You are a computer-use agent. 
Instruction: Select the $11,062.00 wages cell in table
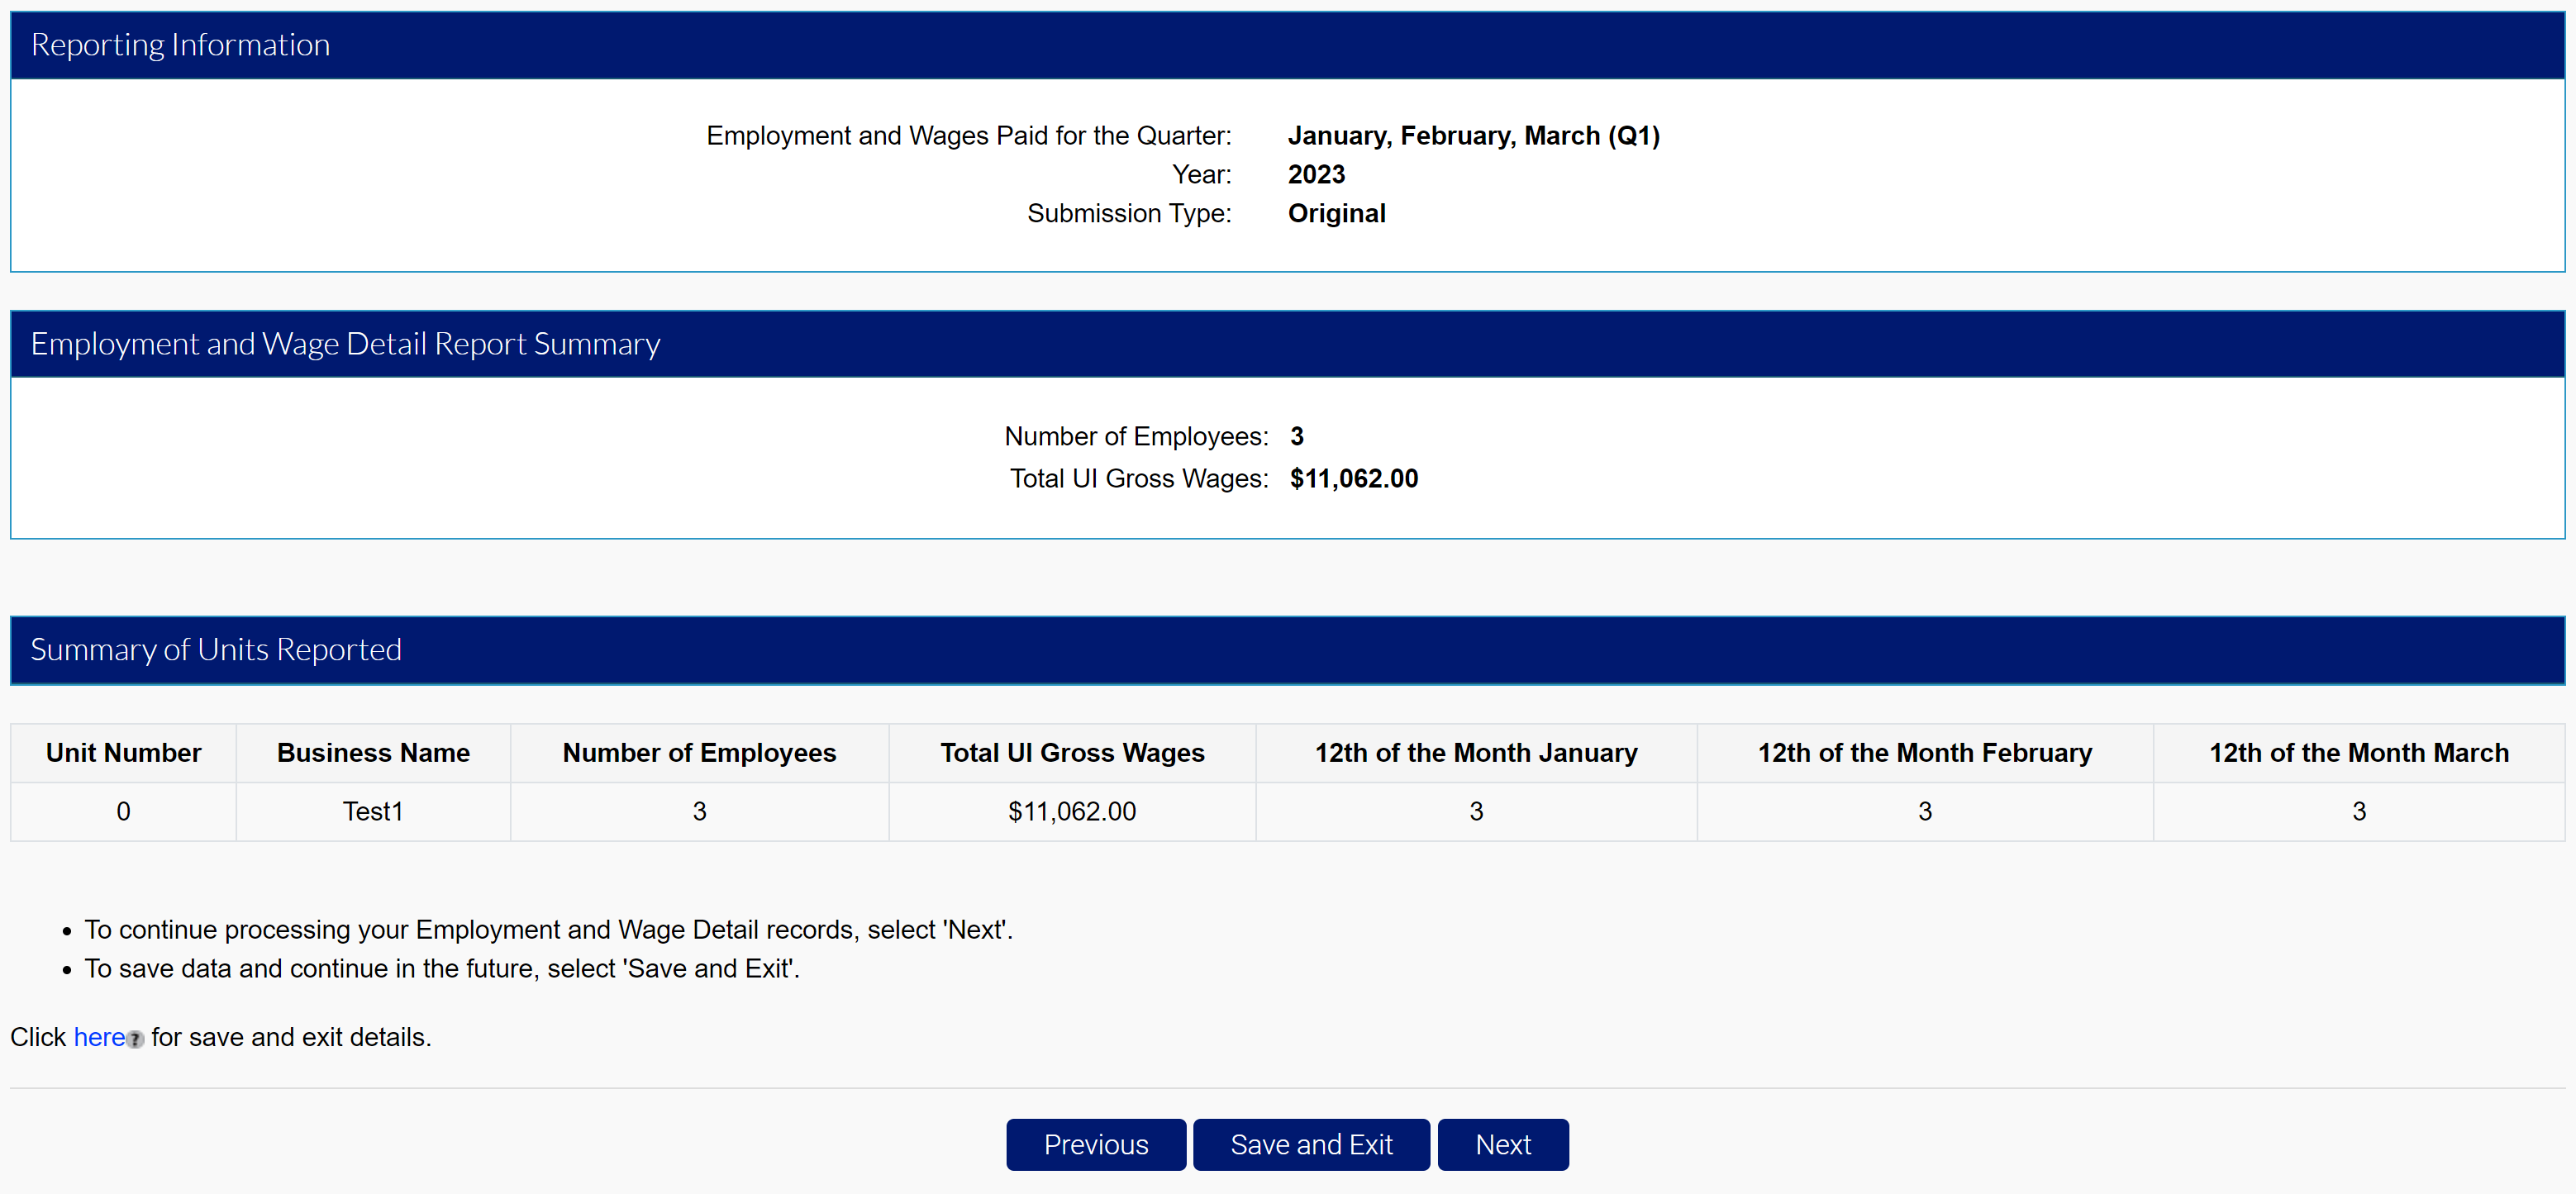coord(1071,811)
